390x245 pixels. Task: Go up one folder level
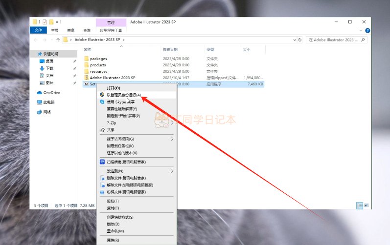coord(58,40)
